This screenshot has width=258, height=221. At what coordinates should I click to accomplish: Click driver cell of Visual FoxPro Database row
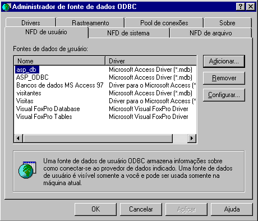[x=149, y=109]
